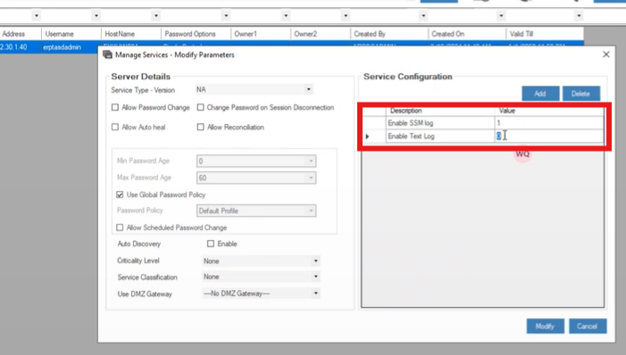The image size is (626, 355).
Task: Select the erptasdadmin username cell
Action: pyautogui.click(x=71, y=47)
